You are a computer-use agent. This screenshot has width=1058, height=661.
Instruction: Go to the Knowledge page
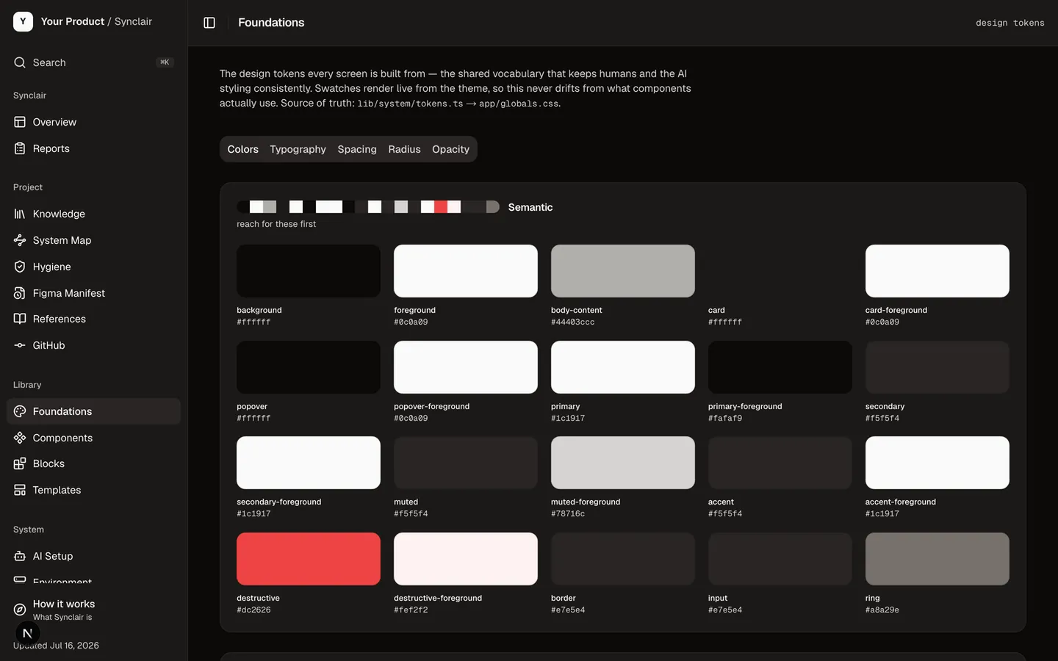click(x=93, y=214)
